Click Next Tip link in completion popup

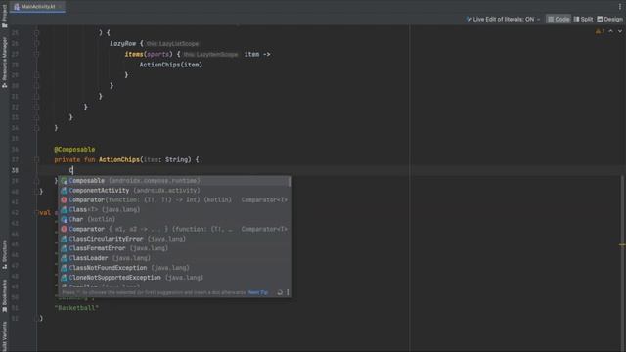coord(258,292)
